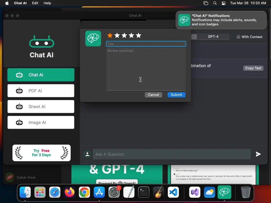The height and width of the screenshot is (203, 271).
Task: Open the Weather app from the Dock
Action: tap(210, 192)
